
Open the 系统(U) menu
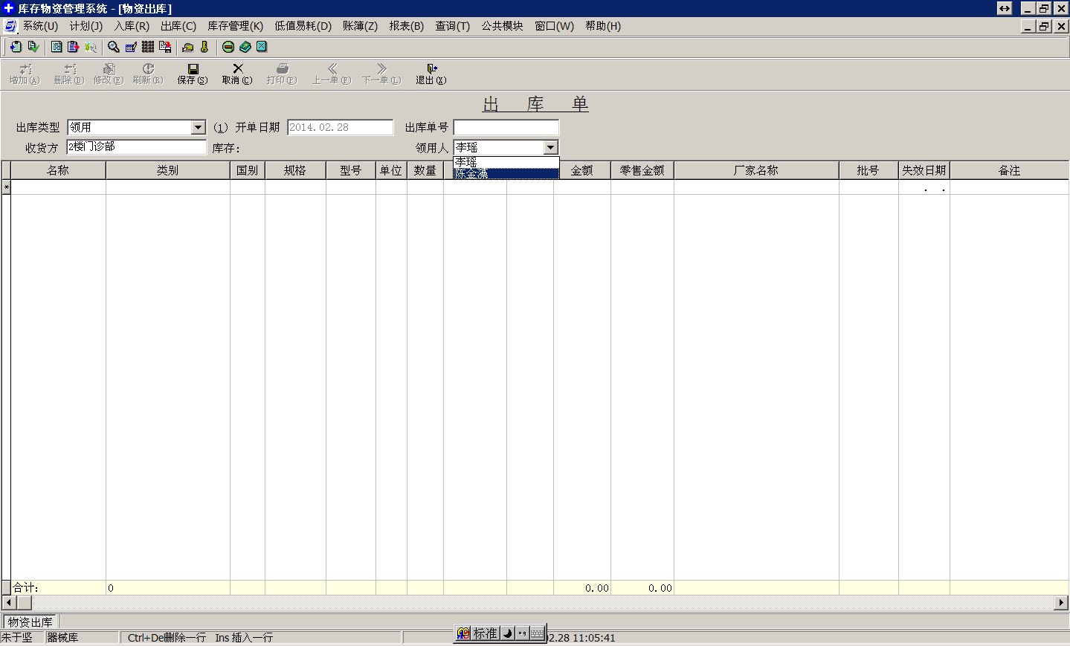coord(40,26)
